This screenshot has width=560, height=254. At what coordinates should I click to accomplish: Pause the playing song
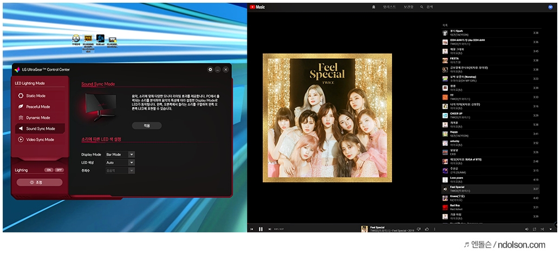[x=261, y=229]
